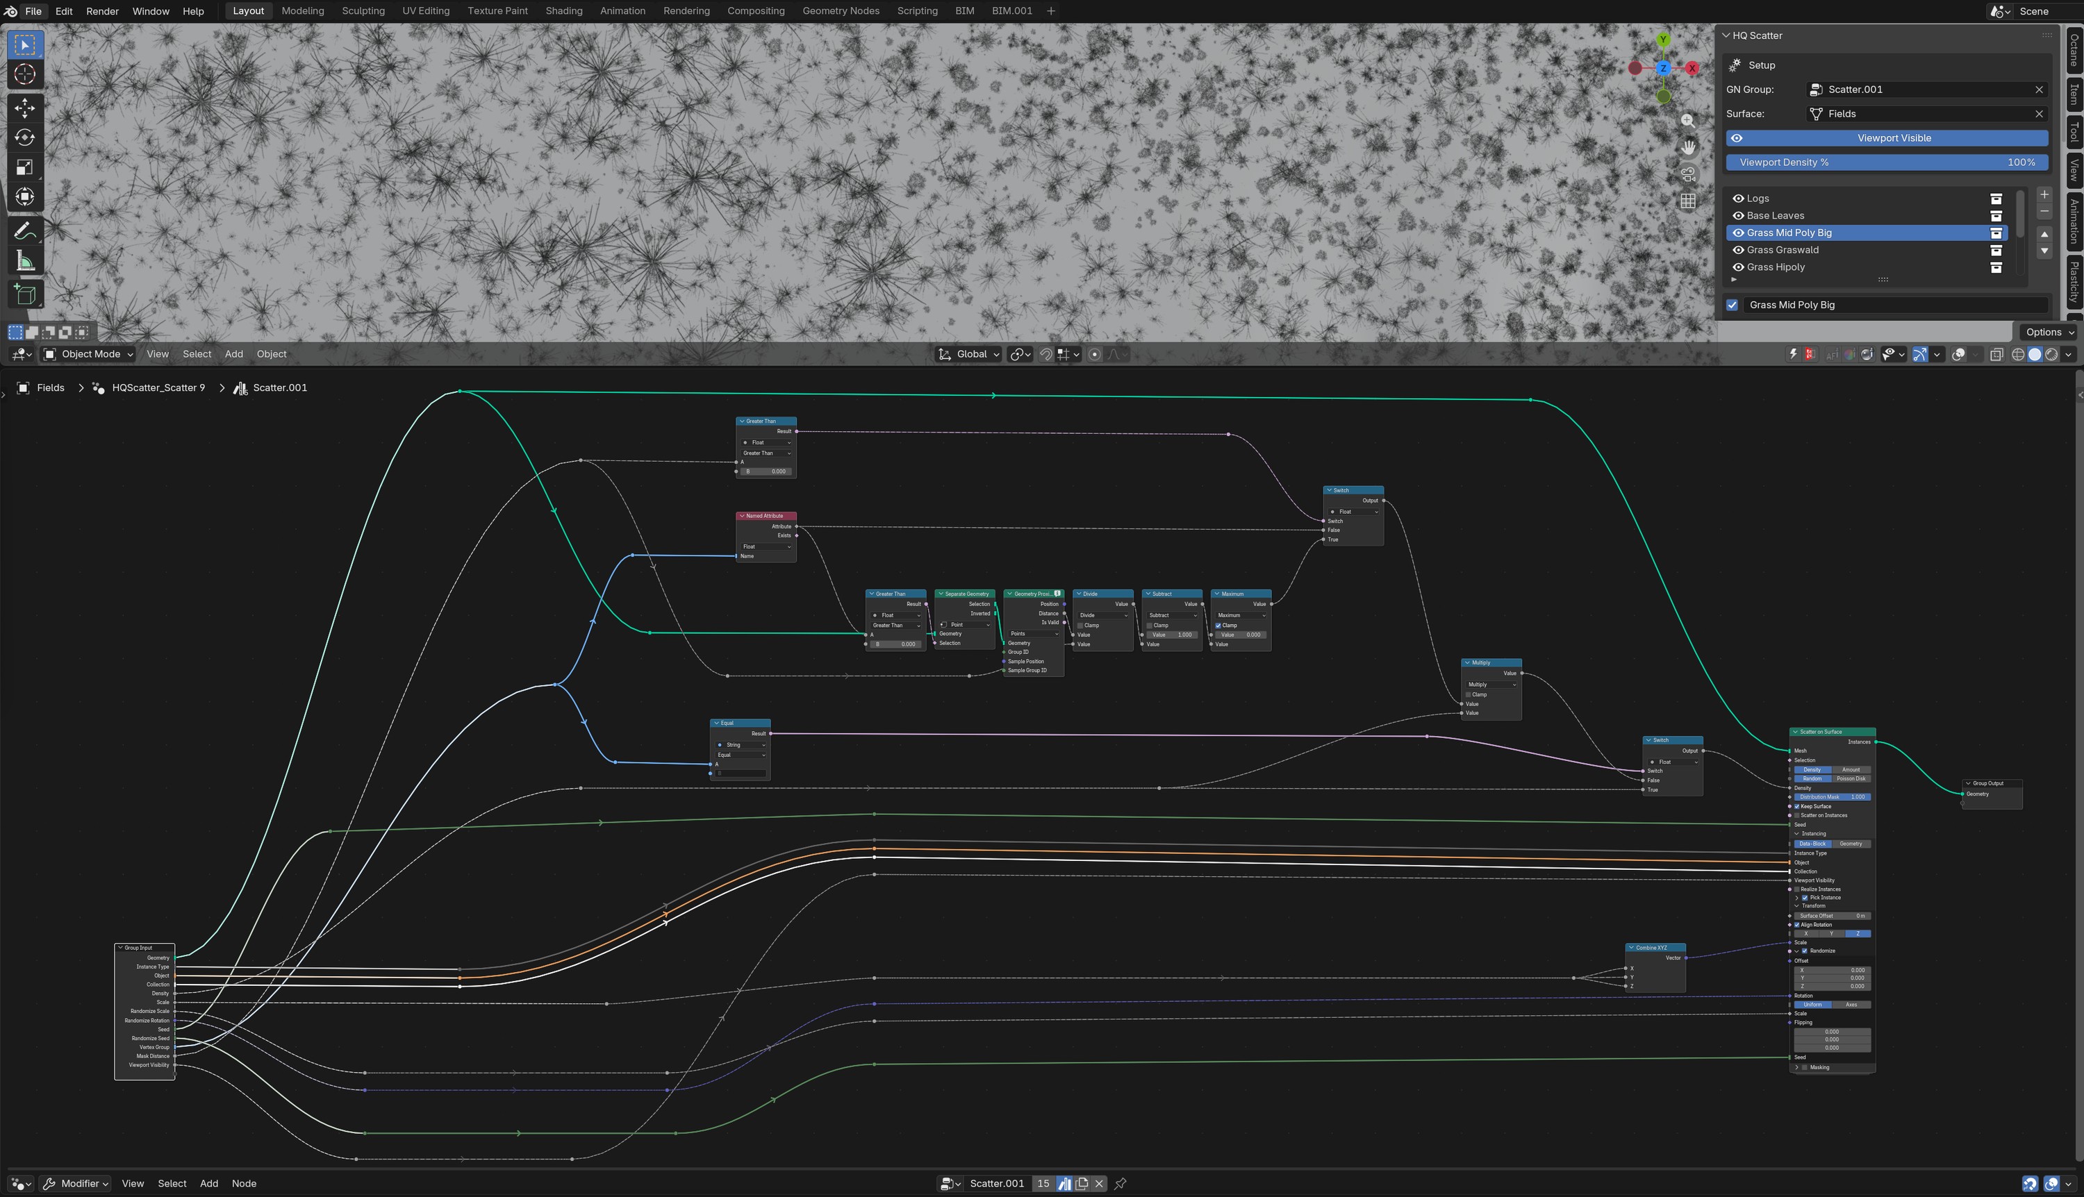Screen dimensions: 2084x1197
Task: Open the editor type dropdown in viewport header
Action: click(x=22, y=354)
